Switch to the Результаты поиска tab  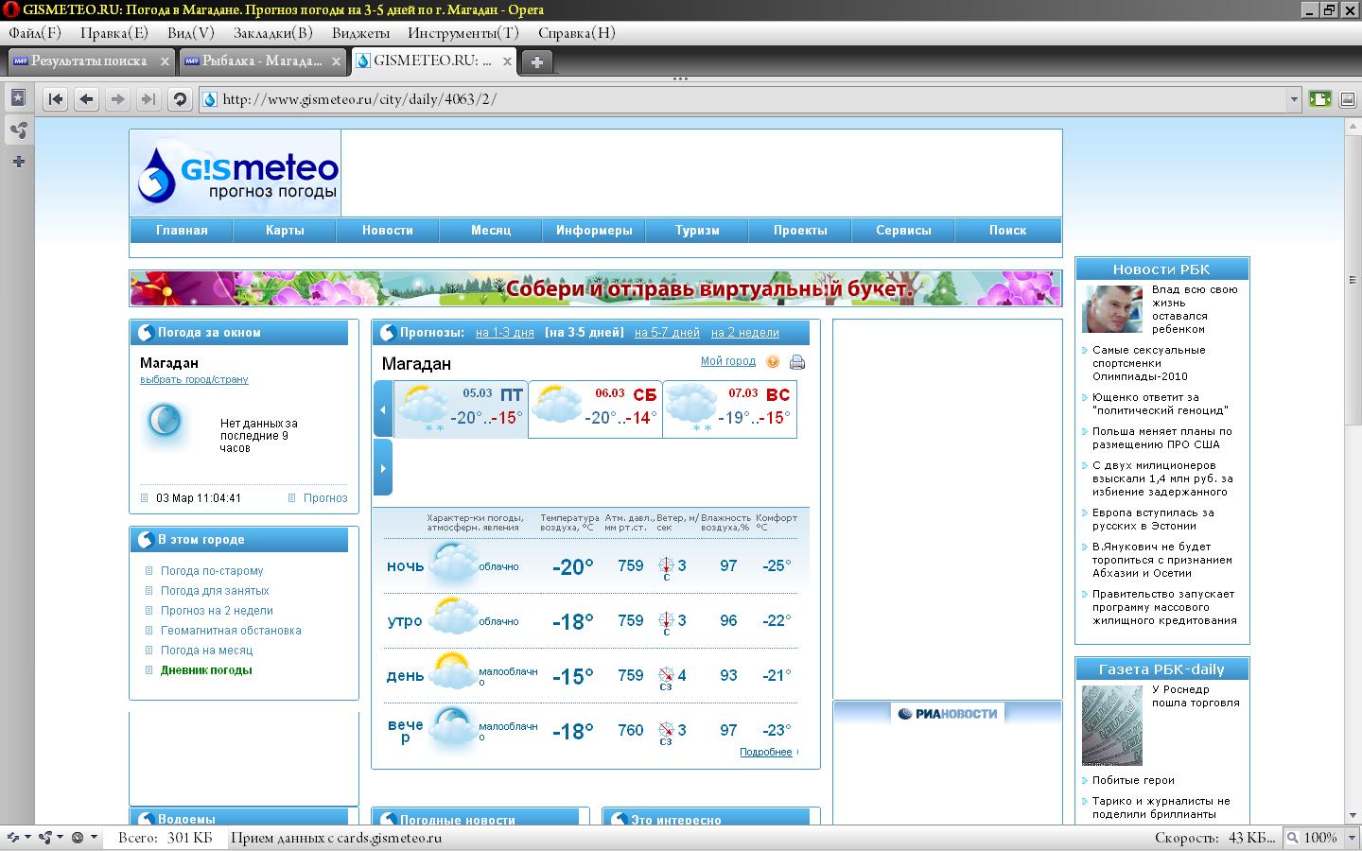point(89,61)
